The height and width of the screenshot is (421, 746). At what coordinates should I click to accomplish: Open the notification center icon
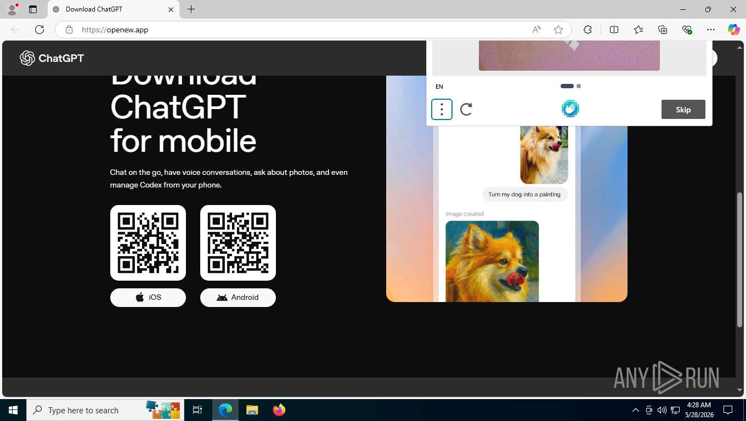(728, 410)
